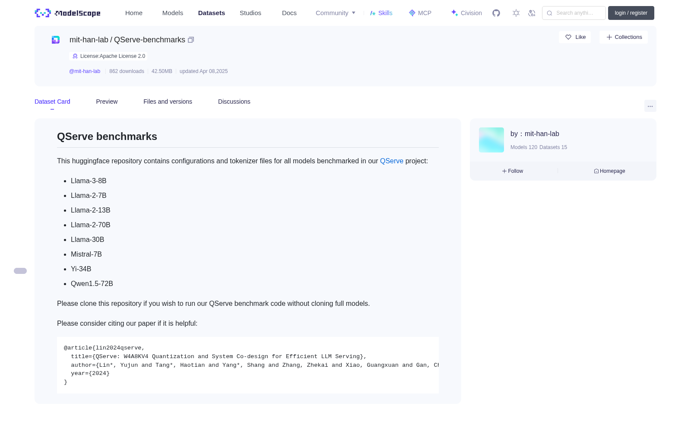Open the Datasets menu item

[212, 13]
